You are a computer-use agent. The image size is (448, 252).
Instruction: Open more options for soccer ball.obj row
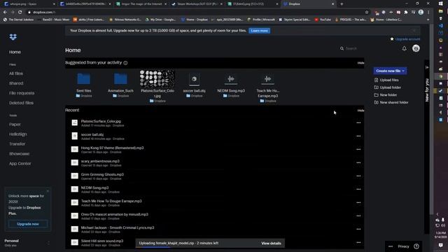tap(358, 136)
